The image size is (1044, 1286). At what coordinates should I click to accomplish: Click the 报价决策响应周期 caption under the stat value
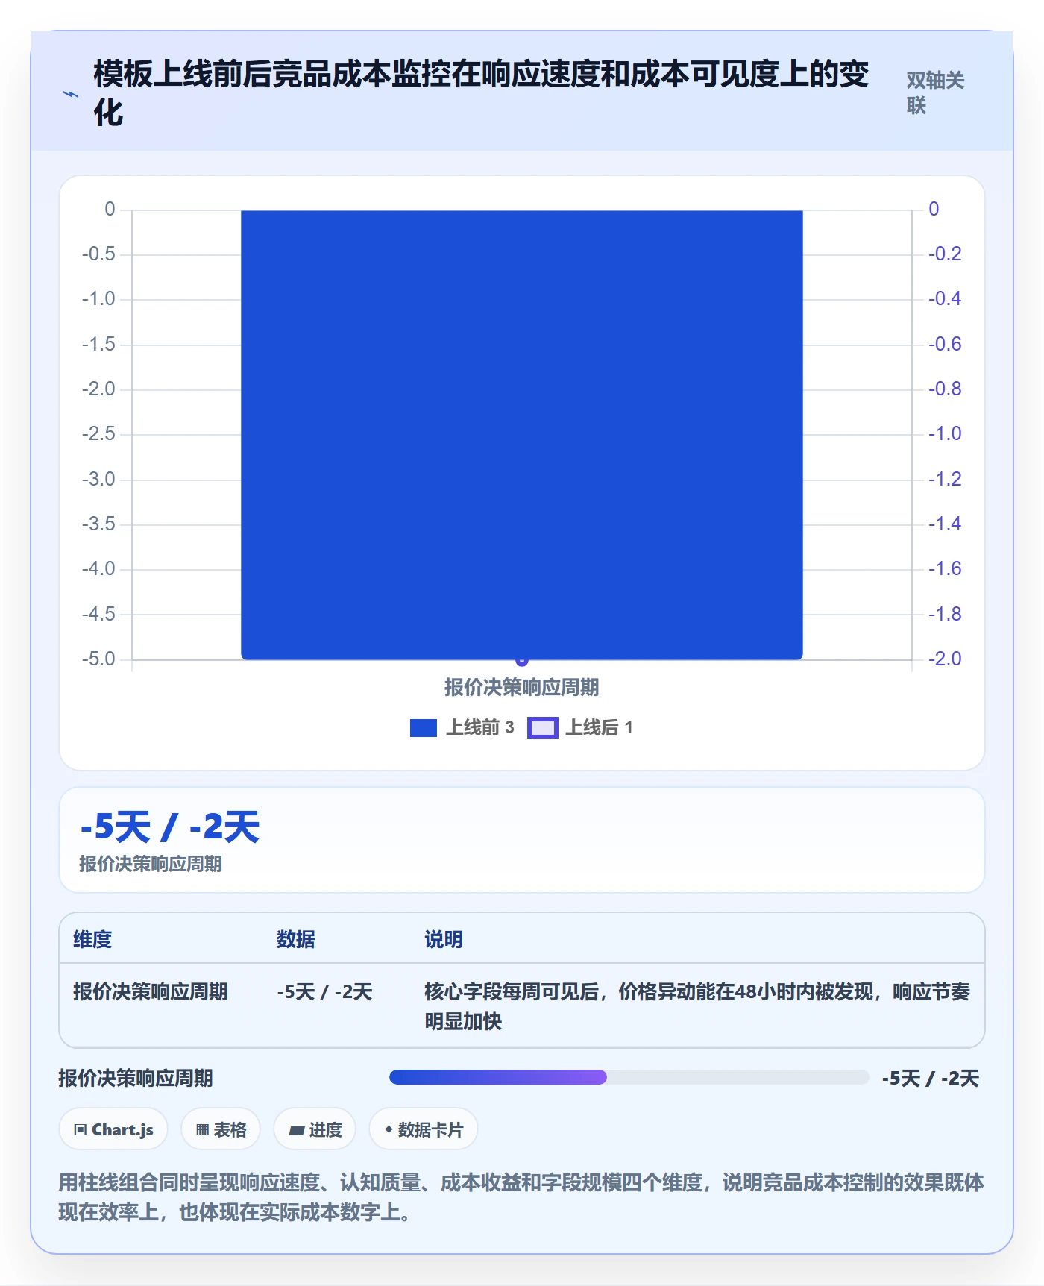click(x=151, y=864)
